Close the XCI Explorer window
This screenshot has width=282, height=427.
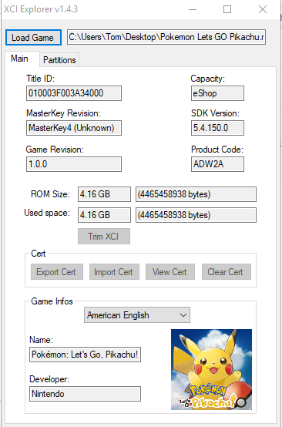[263, 9]
